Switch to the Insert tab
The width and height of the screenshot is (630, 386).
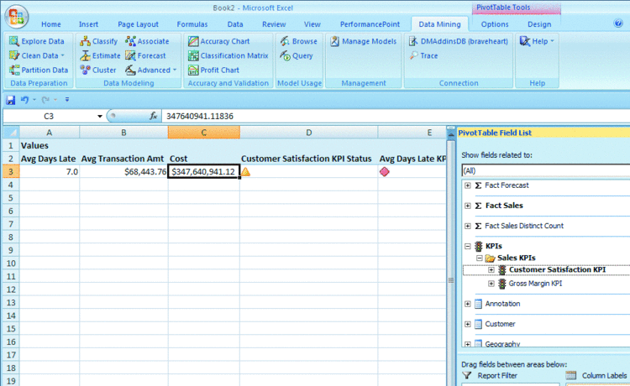tap(88, 24)
